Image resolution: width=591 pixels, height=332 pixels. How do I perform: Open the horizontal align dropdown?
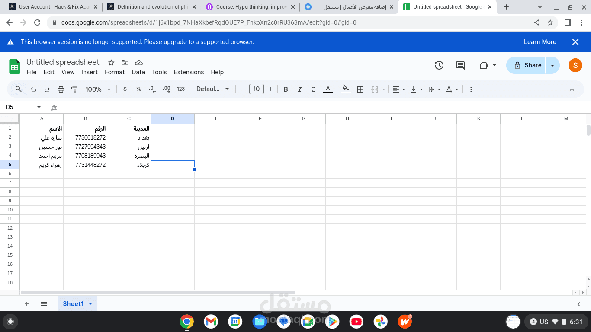(x=399, y=89)
